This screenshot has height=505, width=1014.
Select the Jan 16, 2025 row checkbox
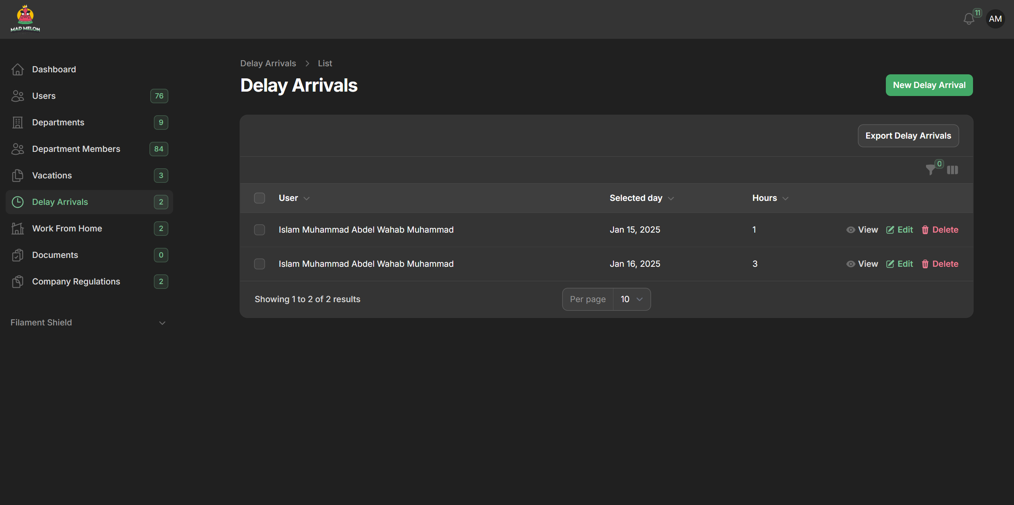tap(260, 264)
